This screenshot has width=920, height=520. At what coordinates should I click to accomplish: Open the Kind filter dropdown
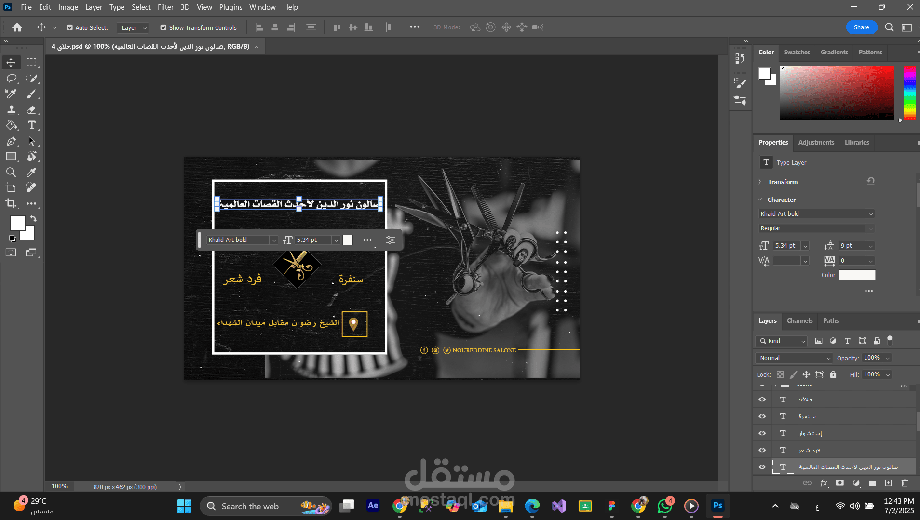(x=782, y=341)
